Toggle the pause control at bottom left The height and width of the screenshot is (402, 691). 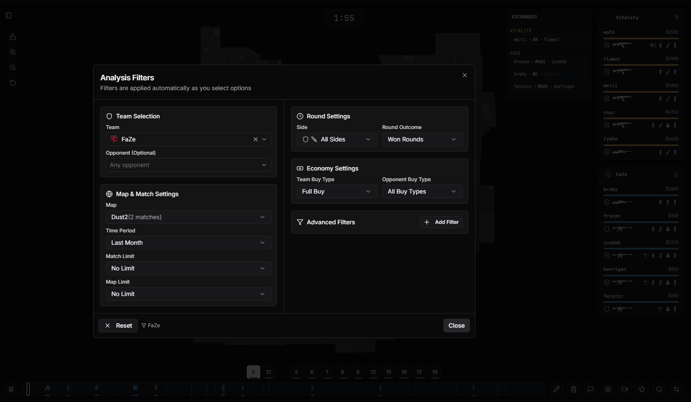point(11,389)
